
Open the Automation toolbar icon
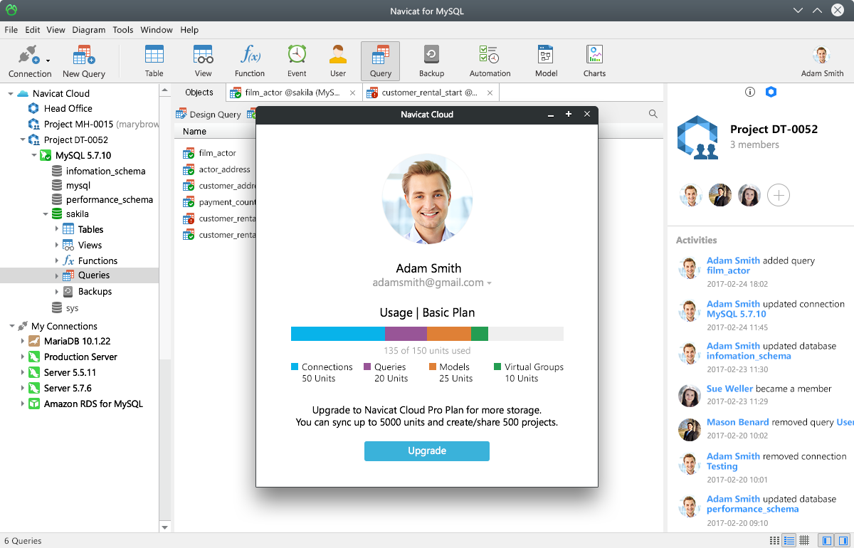tap(490, 60)
